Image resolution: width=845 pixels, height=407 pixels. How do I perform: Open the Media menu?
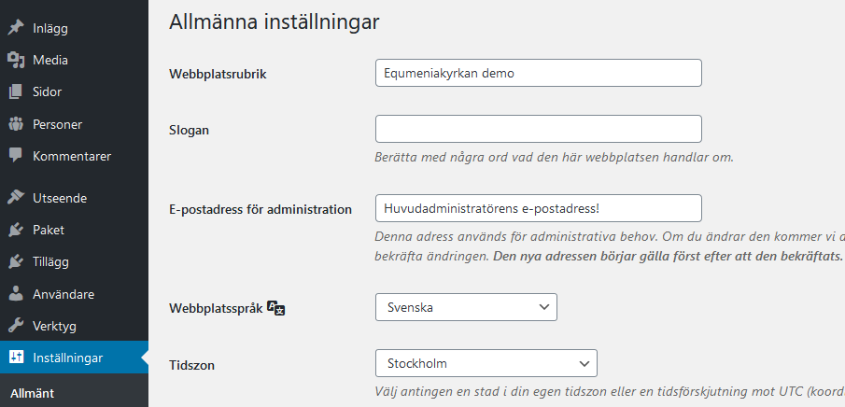coord(74,60)
